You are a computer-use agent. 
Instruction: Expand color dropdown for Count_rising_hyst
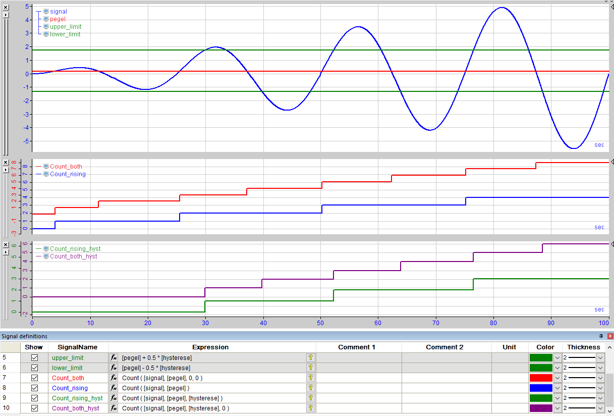pyautogui.click(x=557, y=398)
